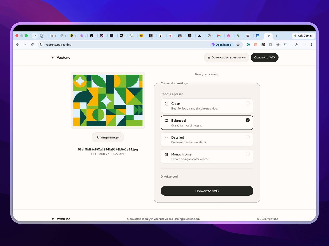Close the current active tab
This screenshot has height=246, width=329.
[x=269, y=36]
